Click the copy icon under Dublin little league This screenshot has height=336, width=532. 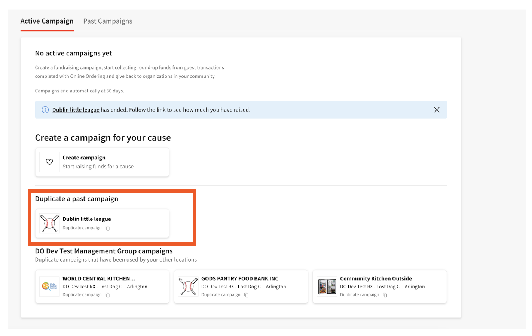pyautogui.click(x=107, y=228)
